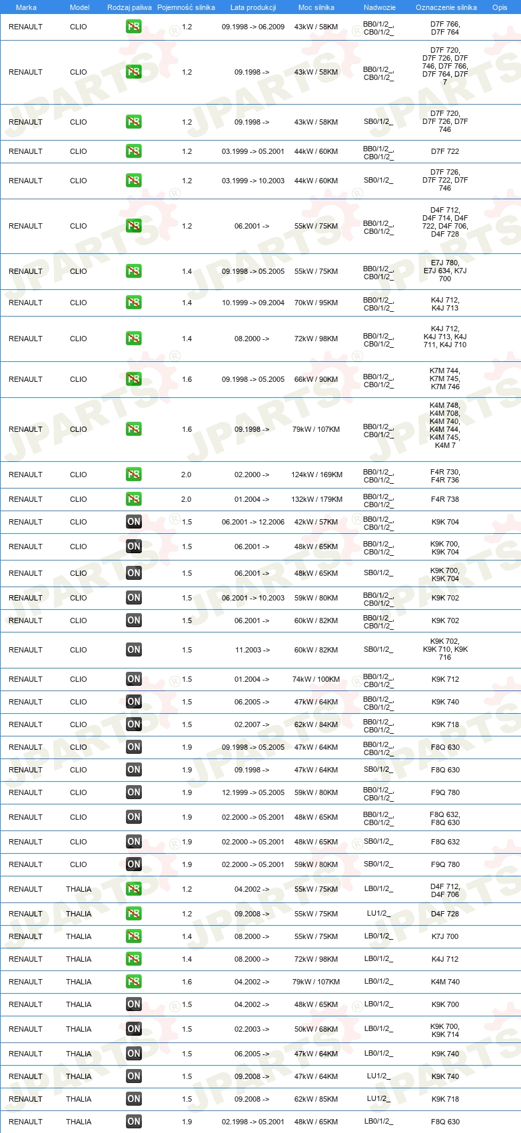Click the engine code 'K9K 712' cell

(445, 679)
